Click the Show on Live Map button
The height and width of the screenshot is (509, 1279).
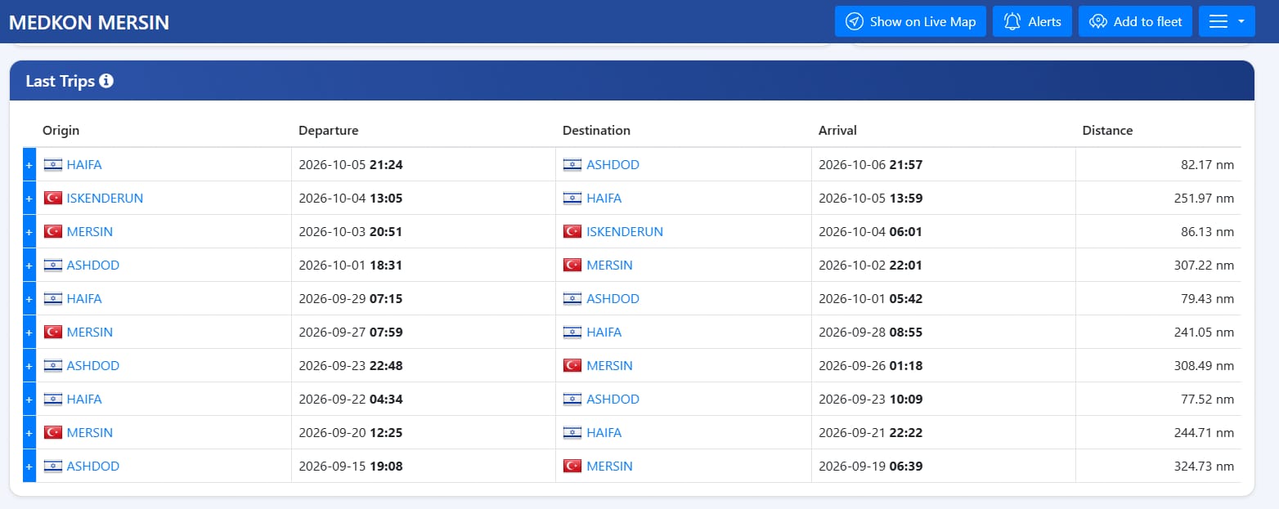tap(910, 21)
